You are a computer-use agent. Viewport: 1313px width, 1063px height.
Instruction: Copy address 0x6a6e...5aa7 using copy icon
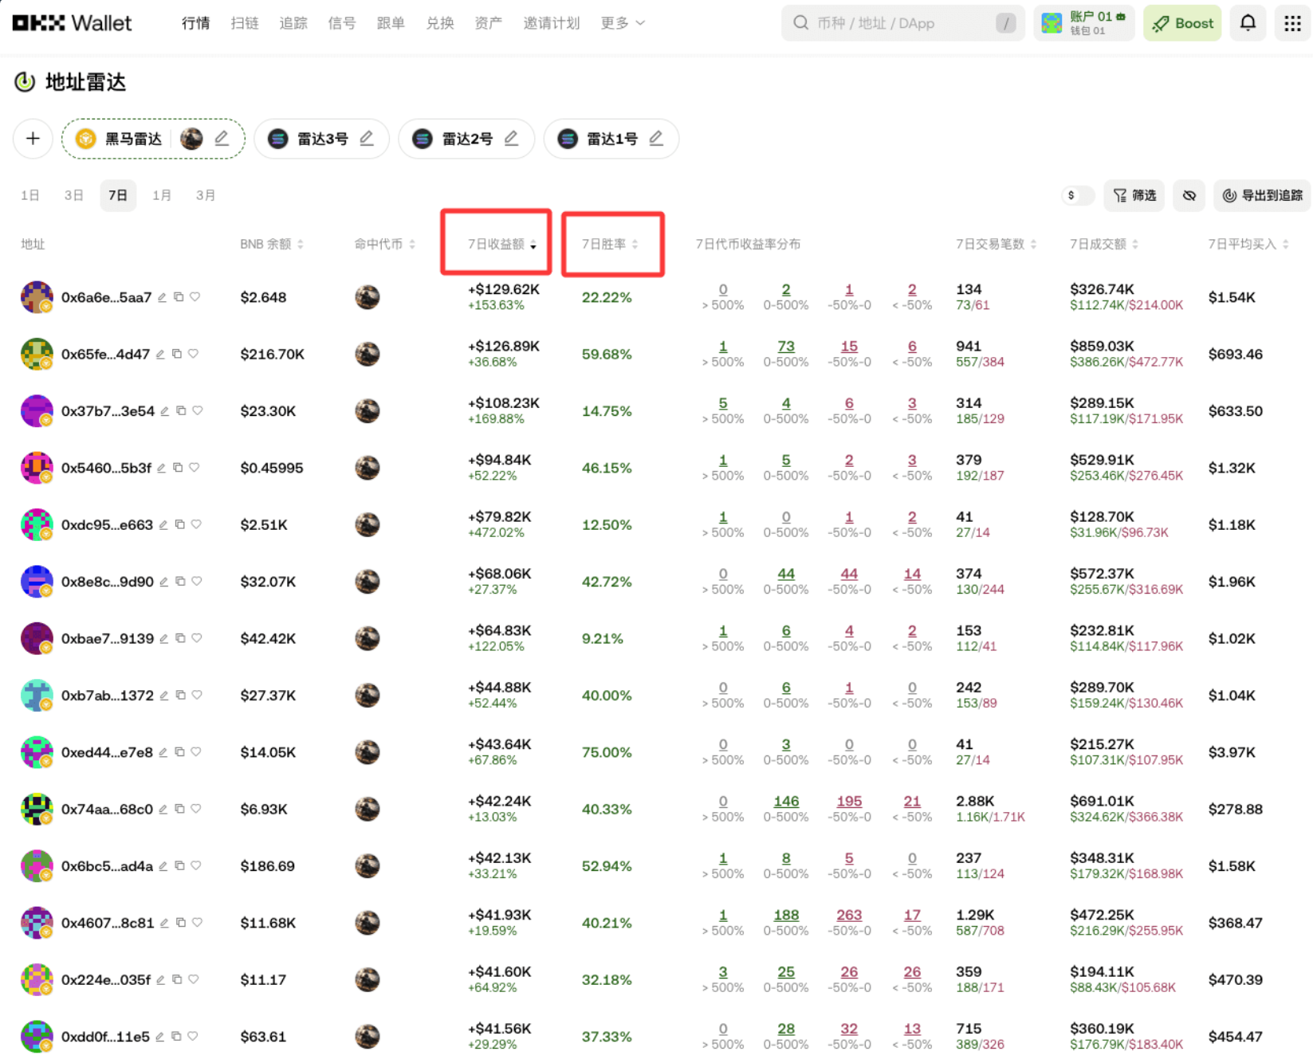point(179,297)
